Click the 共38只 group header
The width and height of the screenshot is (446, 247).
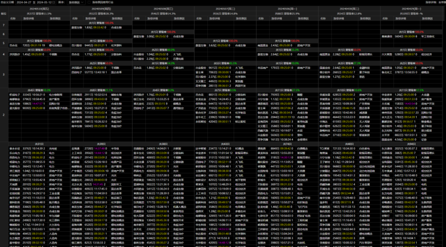pos(163,144)
